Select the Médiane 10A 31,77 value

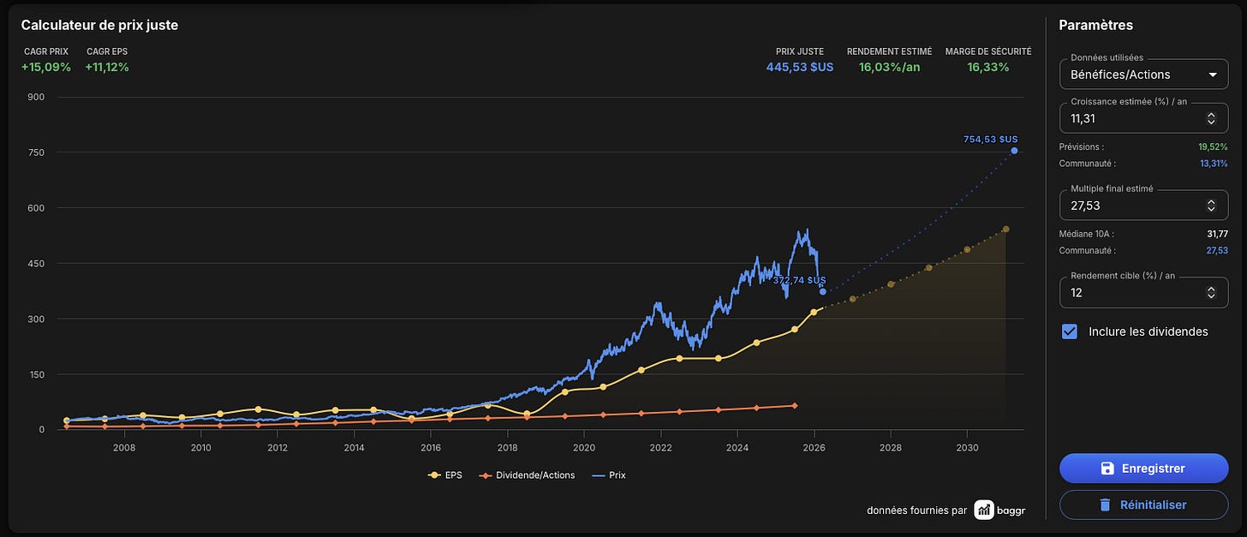pos(1215,234)
